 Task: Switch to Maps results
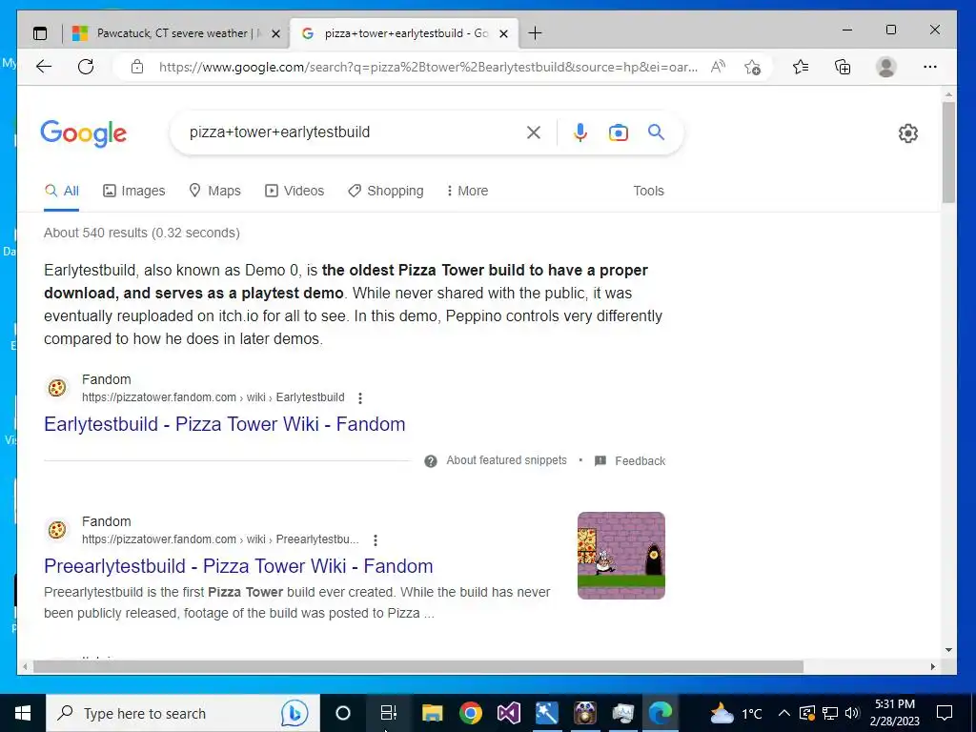pos(214,191)
